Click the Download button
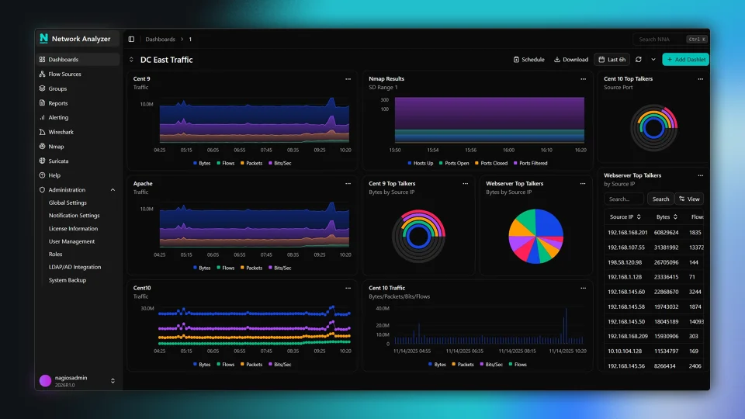 click(x=571, y=60)
